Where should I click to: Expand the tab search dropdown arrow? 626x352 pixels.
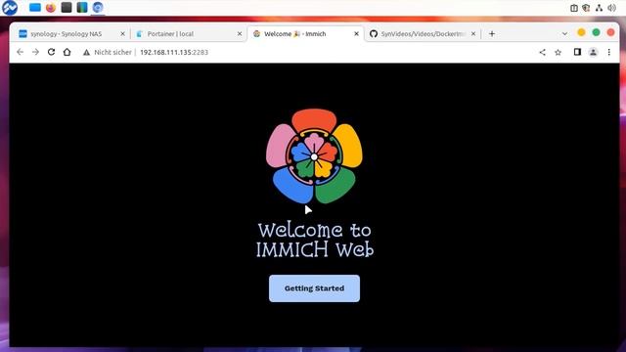(564, 34)
